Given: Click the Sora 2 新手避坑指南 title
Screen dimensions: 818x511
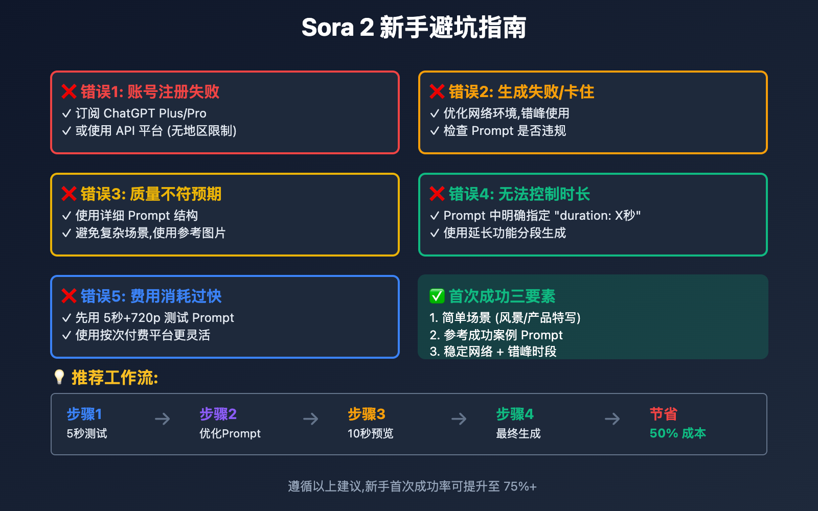Looking at the screenshot, I should (x=414, y=28).
